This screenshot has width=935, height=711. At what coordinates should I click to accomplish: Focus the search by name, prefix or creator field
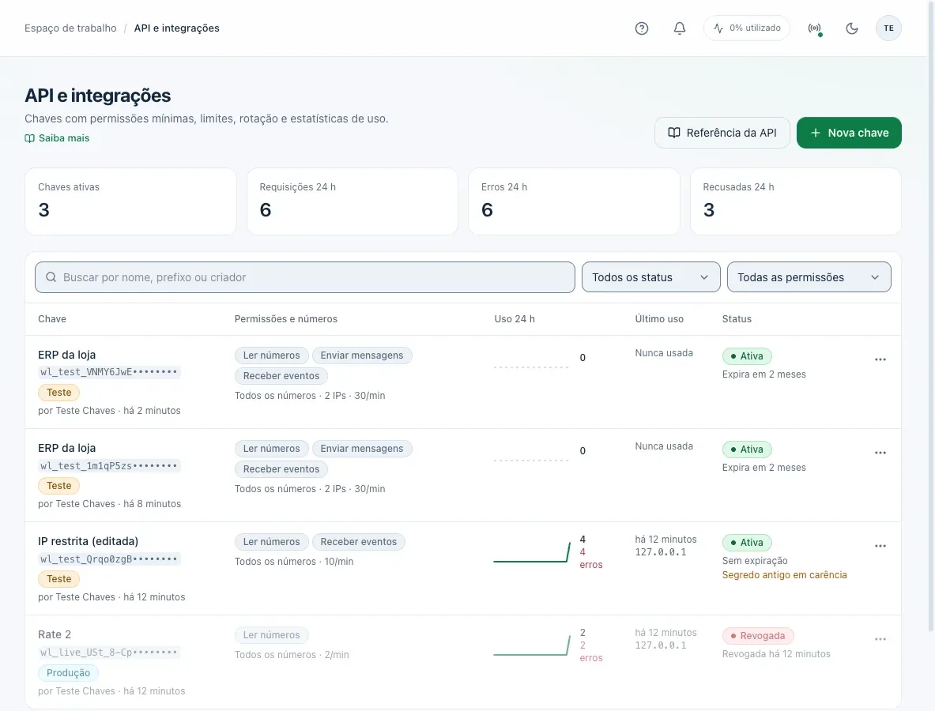pyautogui.click(x=305, y=277)
